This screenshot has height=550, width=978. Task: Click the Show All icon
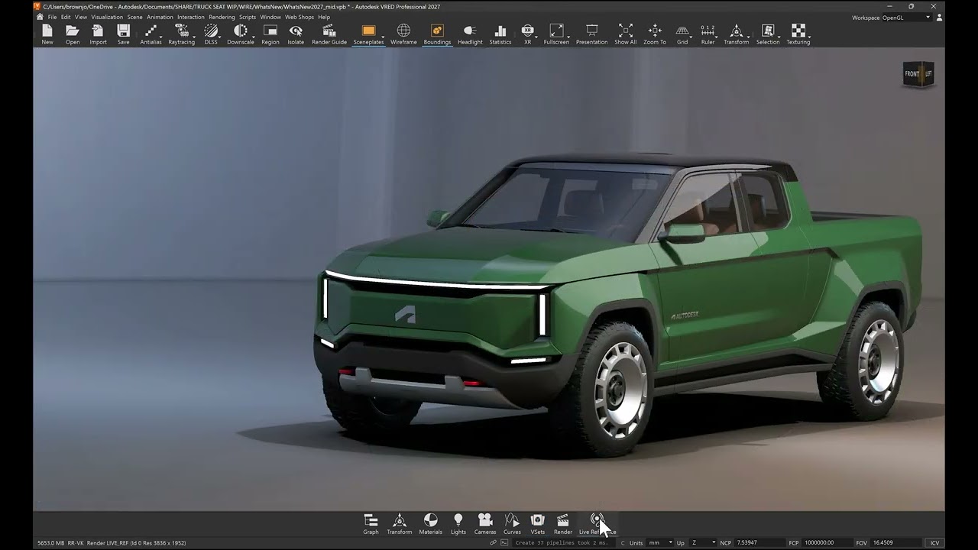click(625, 34)
